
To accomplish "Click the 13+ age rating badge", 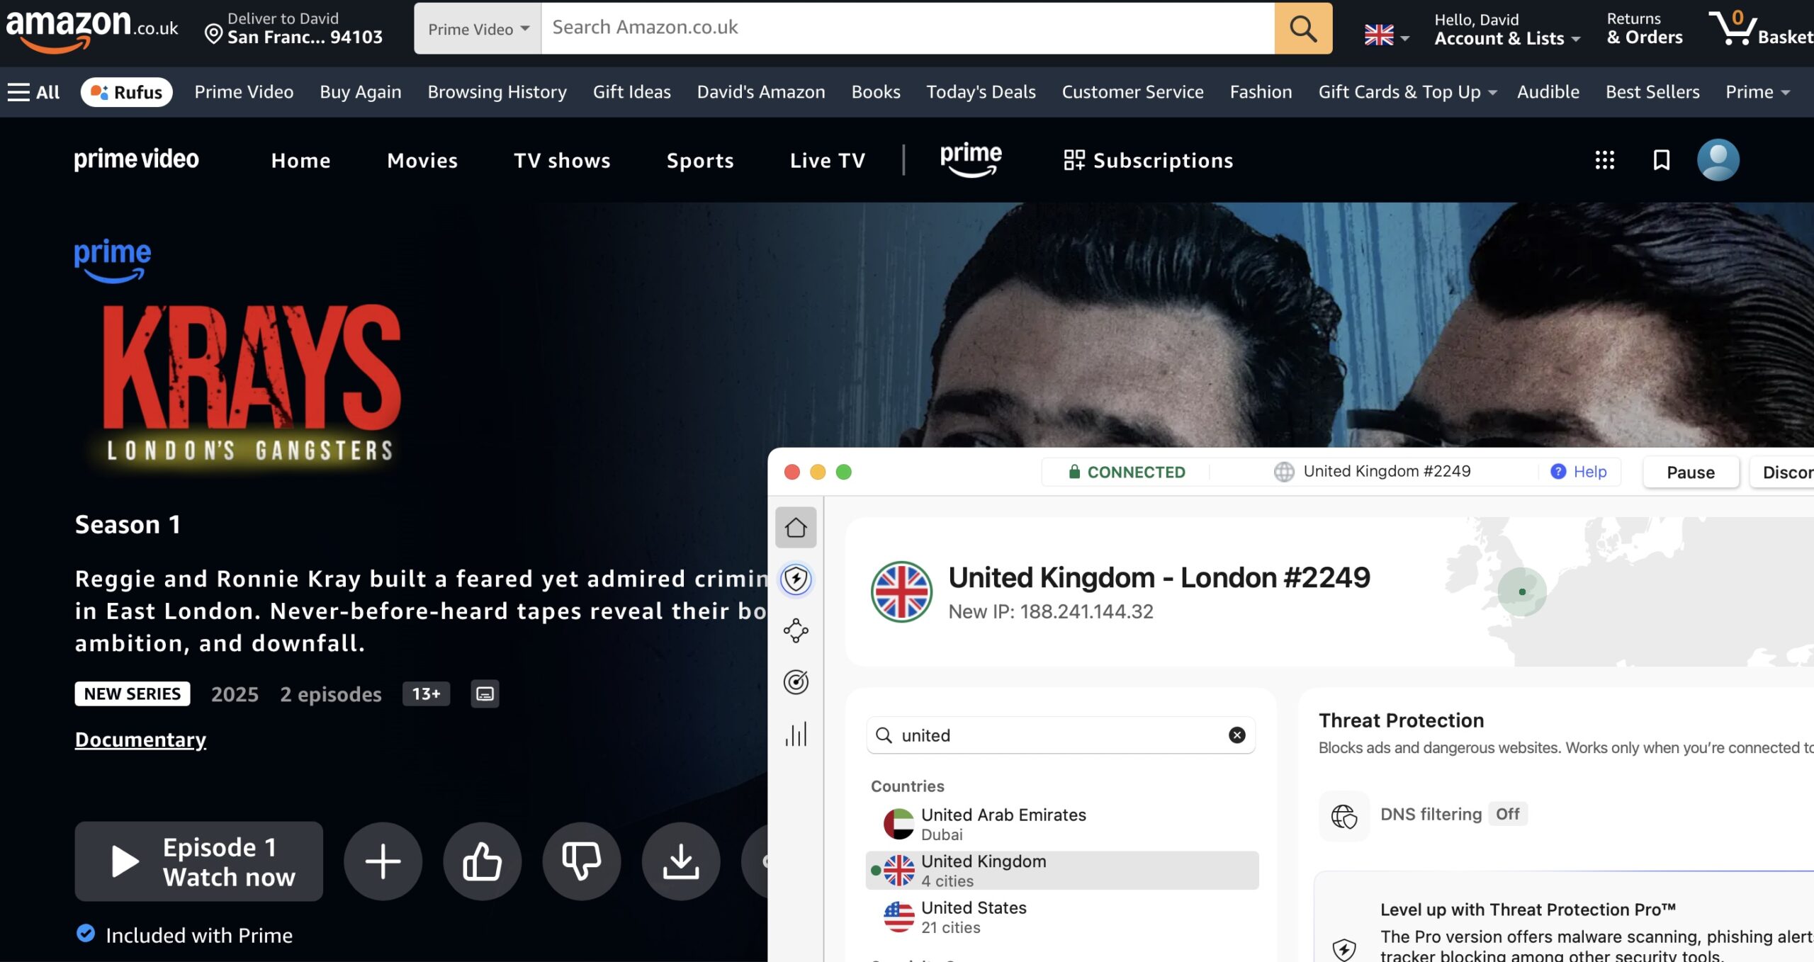I will (426, 694).
